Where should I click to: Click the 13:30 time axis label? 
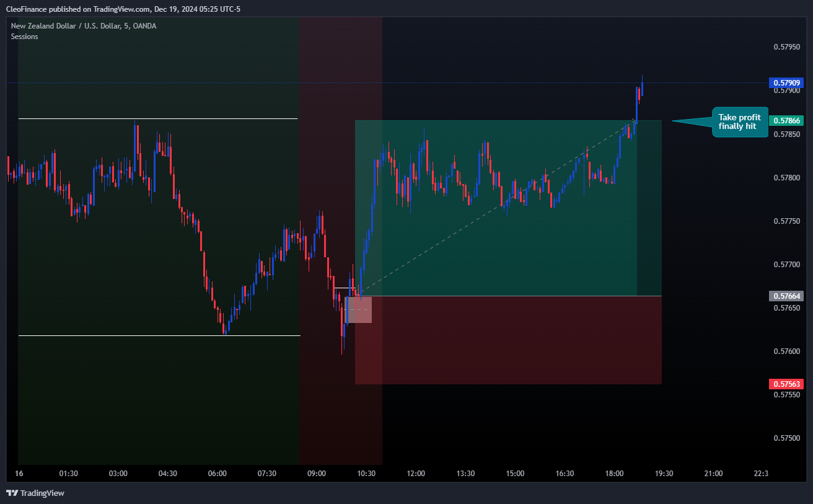tap(465, 474)
